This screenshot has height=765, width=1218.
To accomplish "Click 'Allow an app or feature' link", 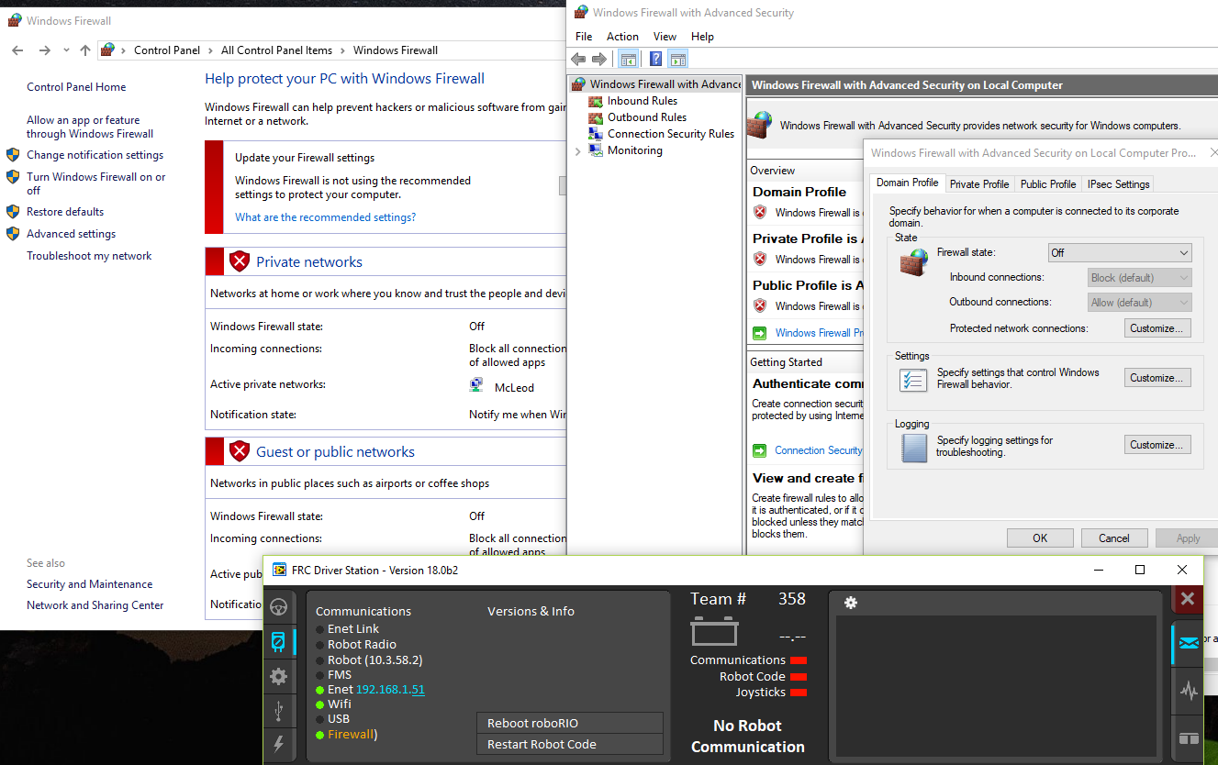I will [x=90, y=127].
